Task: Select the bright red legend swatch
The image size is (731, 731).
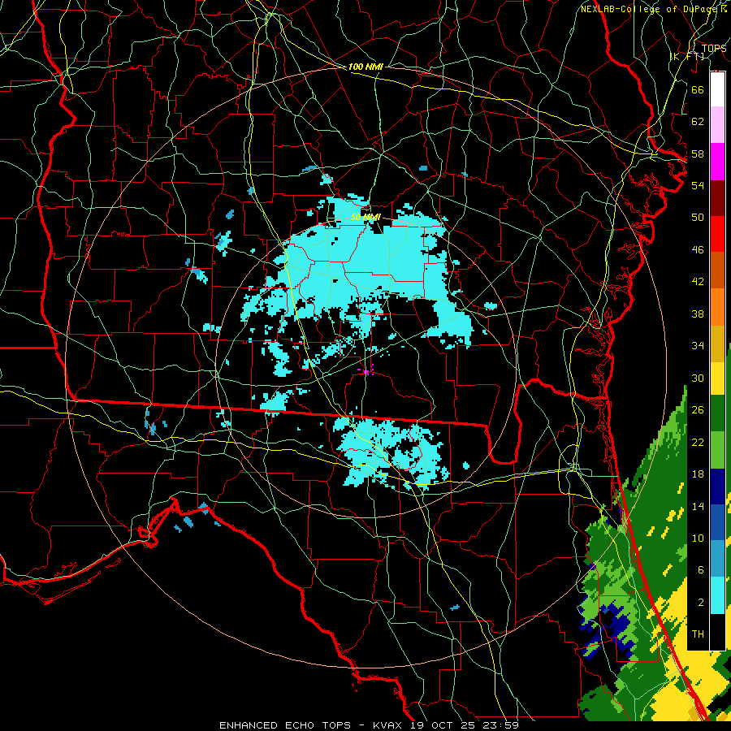Action: [717, 234]
